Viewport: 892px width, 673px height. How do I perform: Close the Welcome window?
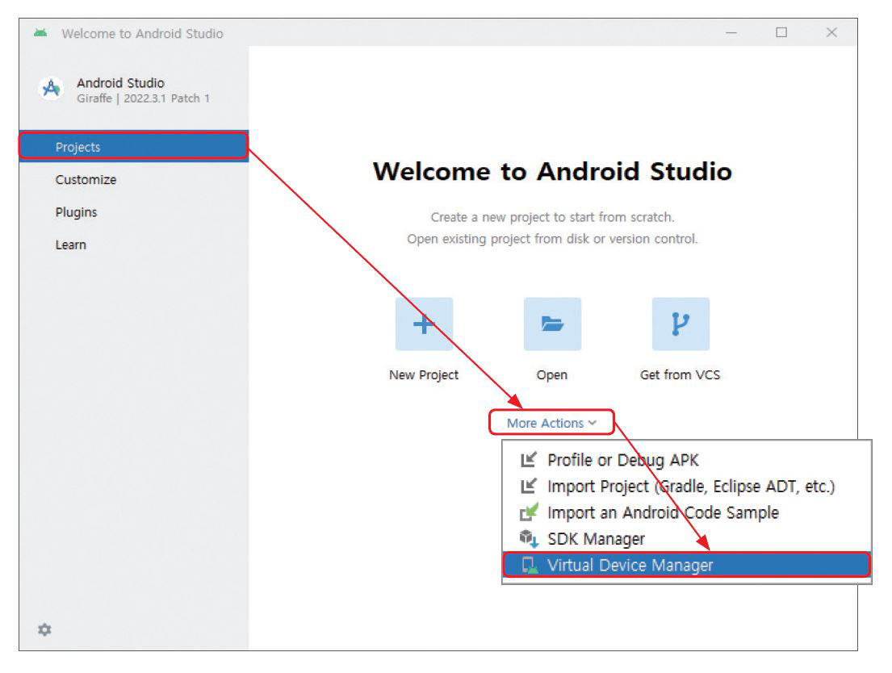click(x=831, y=32)
